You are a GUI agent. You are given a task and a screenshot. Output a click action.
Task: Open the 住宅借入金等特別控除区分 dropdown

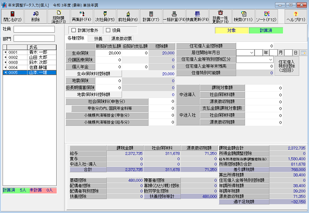pos(270,59)
